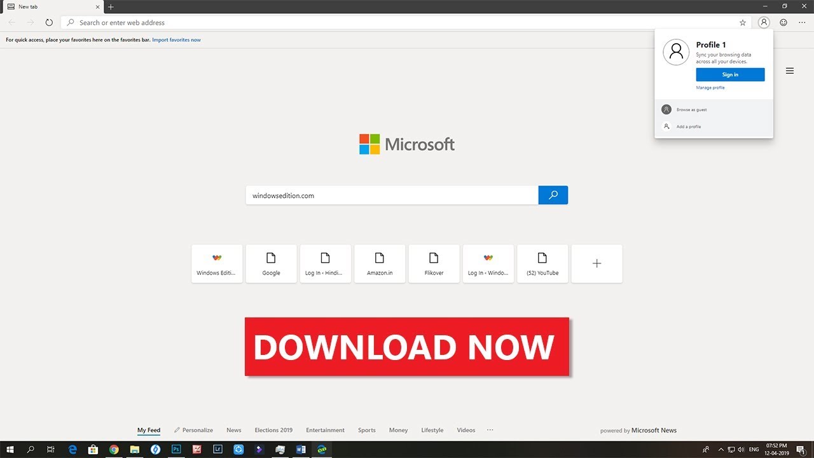
Task: Add this page to favorites with star icon
Action: (743, 22)
